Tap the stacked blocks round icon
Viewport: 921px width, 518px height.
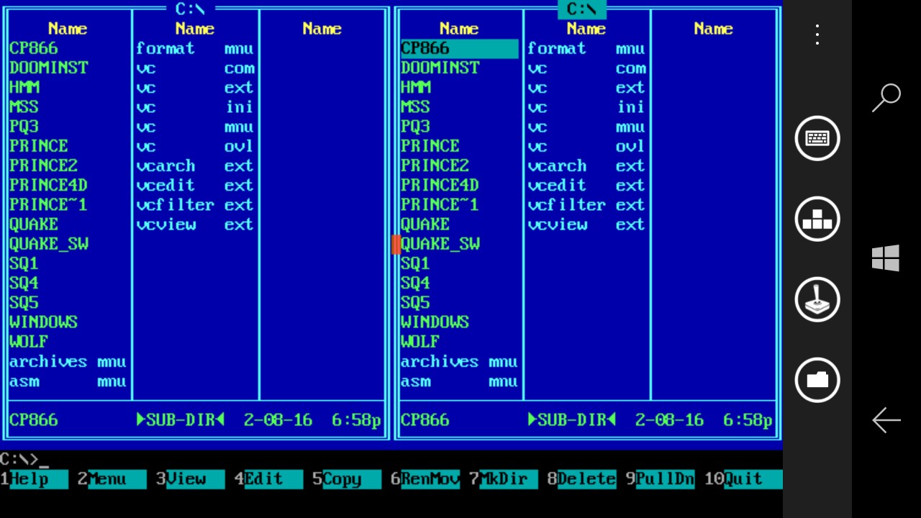tap(817, 219)
